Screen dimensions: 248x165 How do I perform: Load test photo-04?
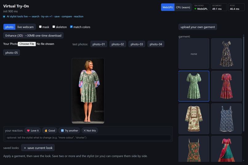156,44
